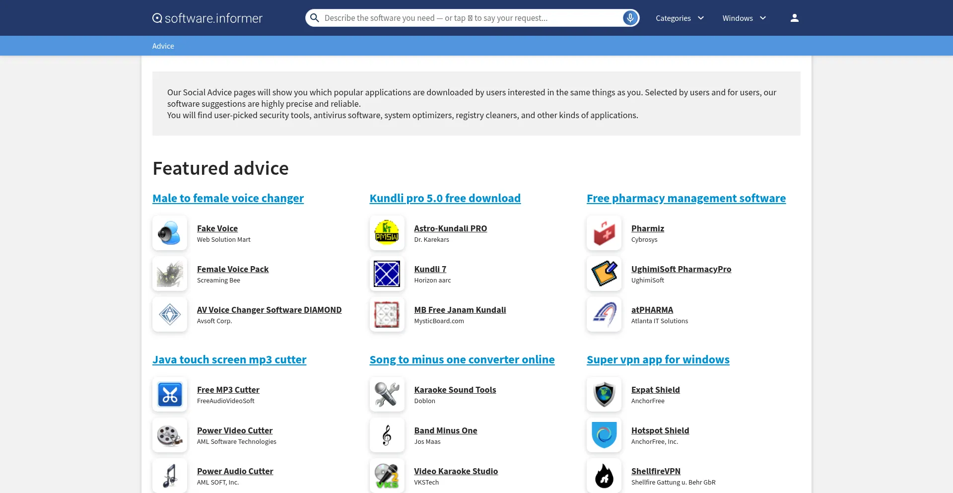Screen dimensions: 953x493
Task: Expand the Windows platform dropdown
Action: click(x=744, y=18)
